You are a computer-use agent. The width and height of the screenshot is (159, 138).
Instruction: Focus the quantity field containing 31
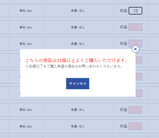[135, 11]
